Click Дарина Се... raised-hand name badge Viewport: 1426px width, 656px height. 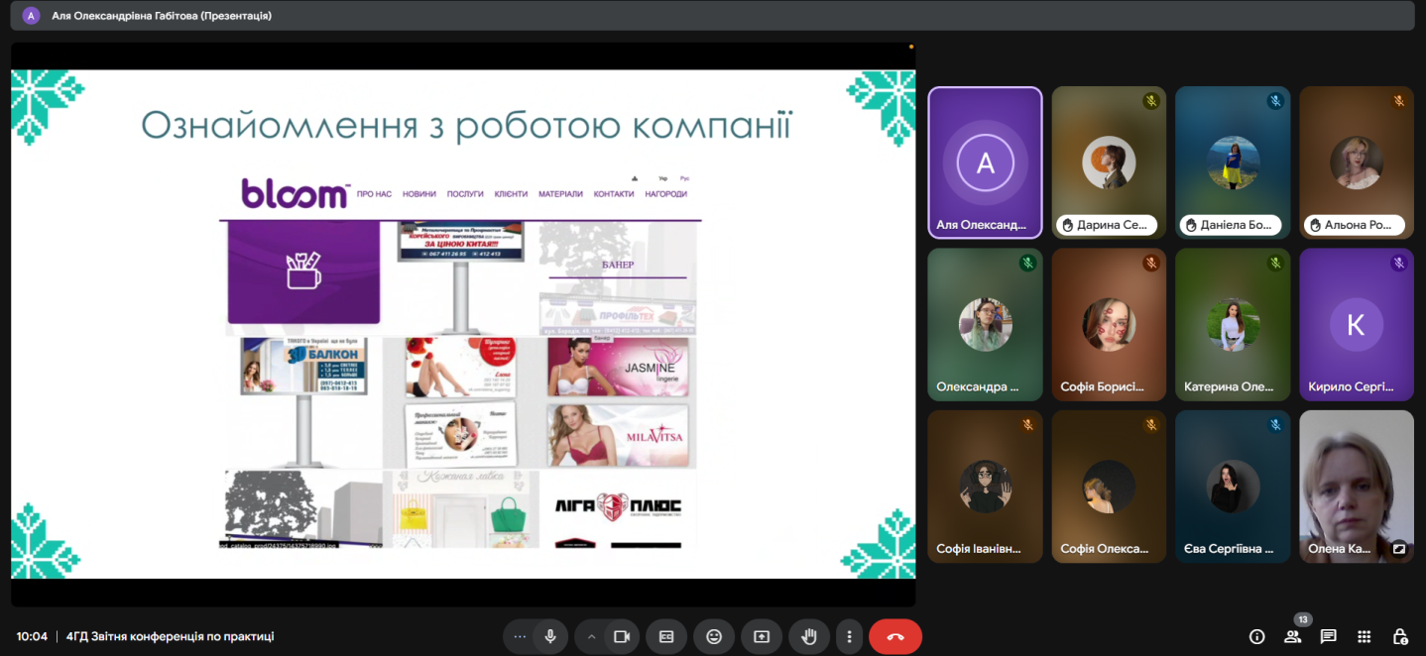click(x=1106, y=225)
